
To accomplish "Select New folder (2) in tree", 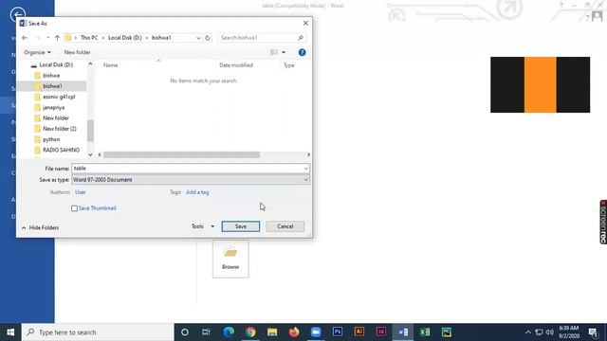I will [x=59, y=129].
